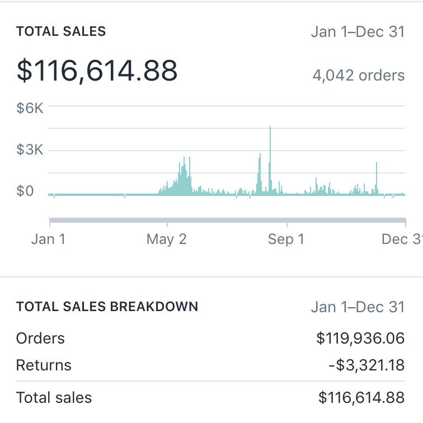
Task: Tap the -$3,321.18 returns amount
Action: (366, 365)
